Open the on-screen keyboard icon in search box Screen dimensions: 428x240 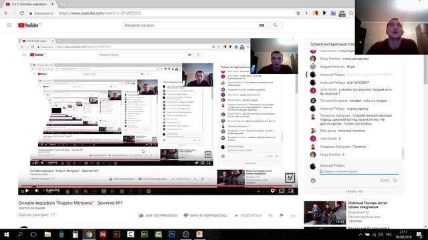[x=261, y=25]
